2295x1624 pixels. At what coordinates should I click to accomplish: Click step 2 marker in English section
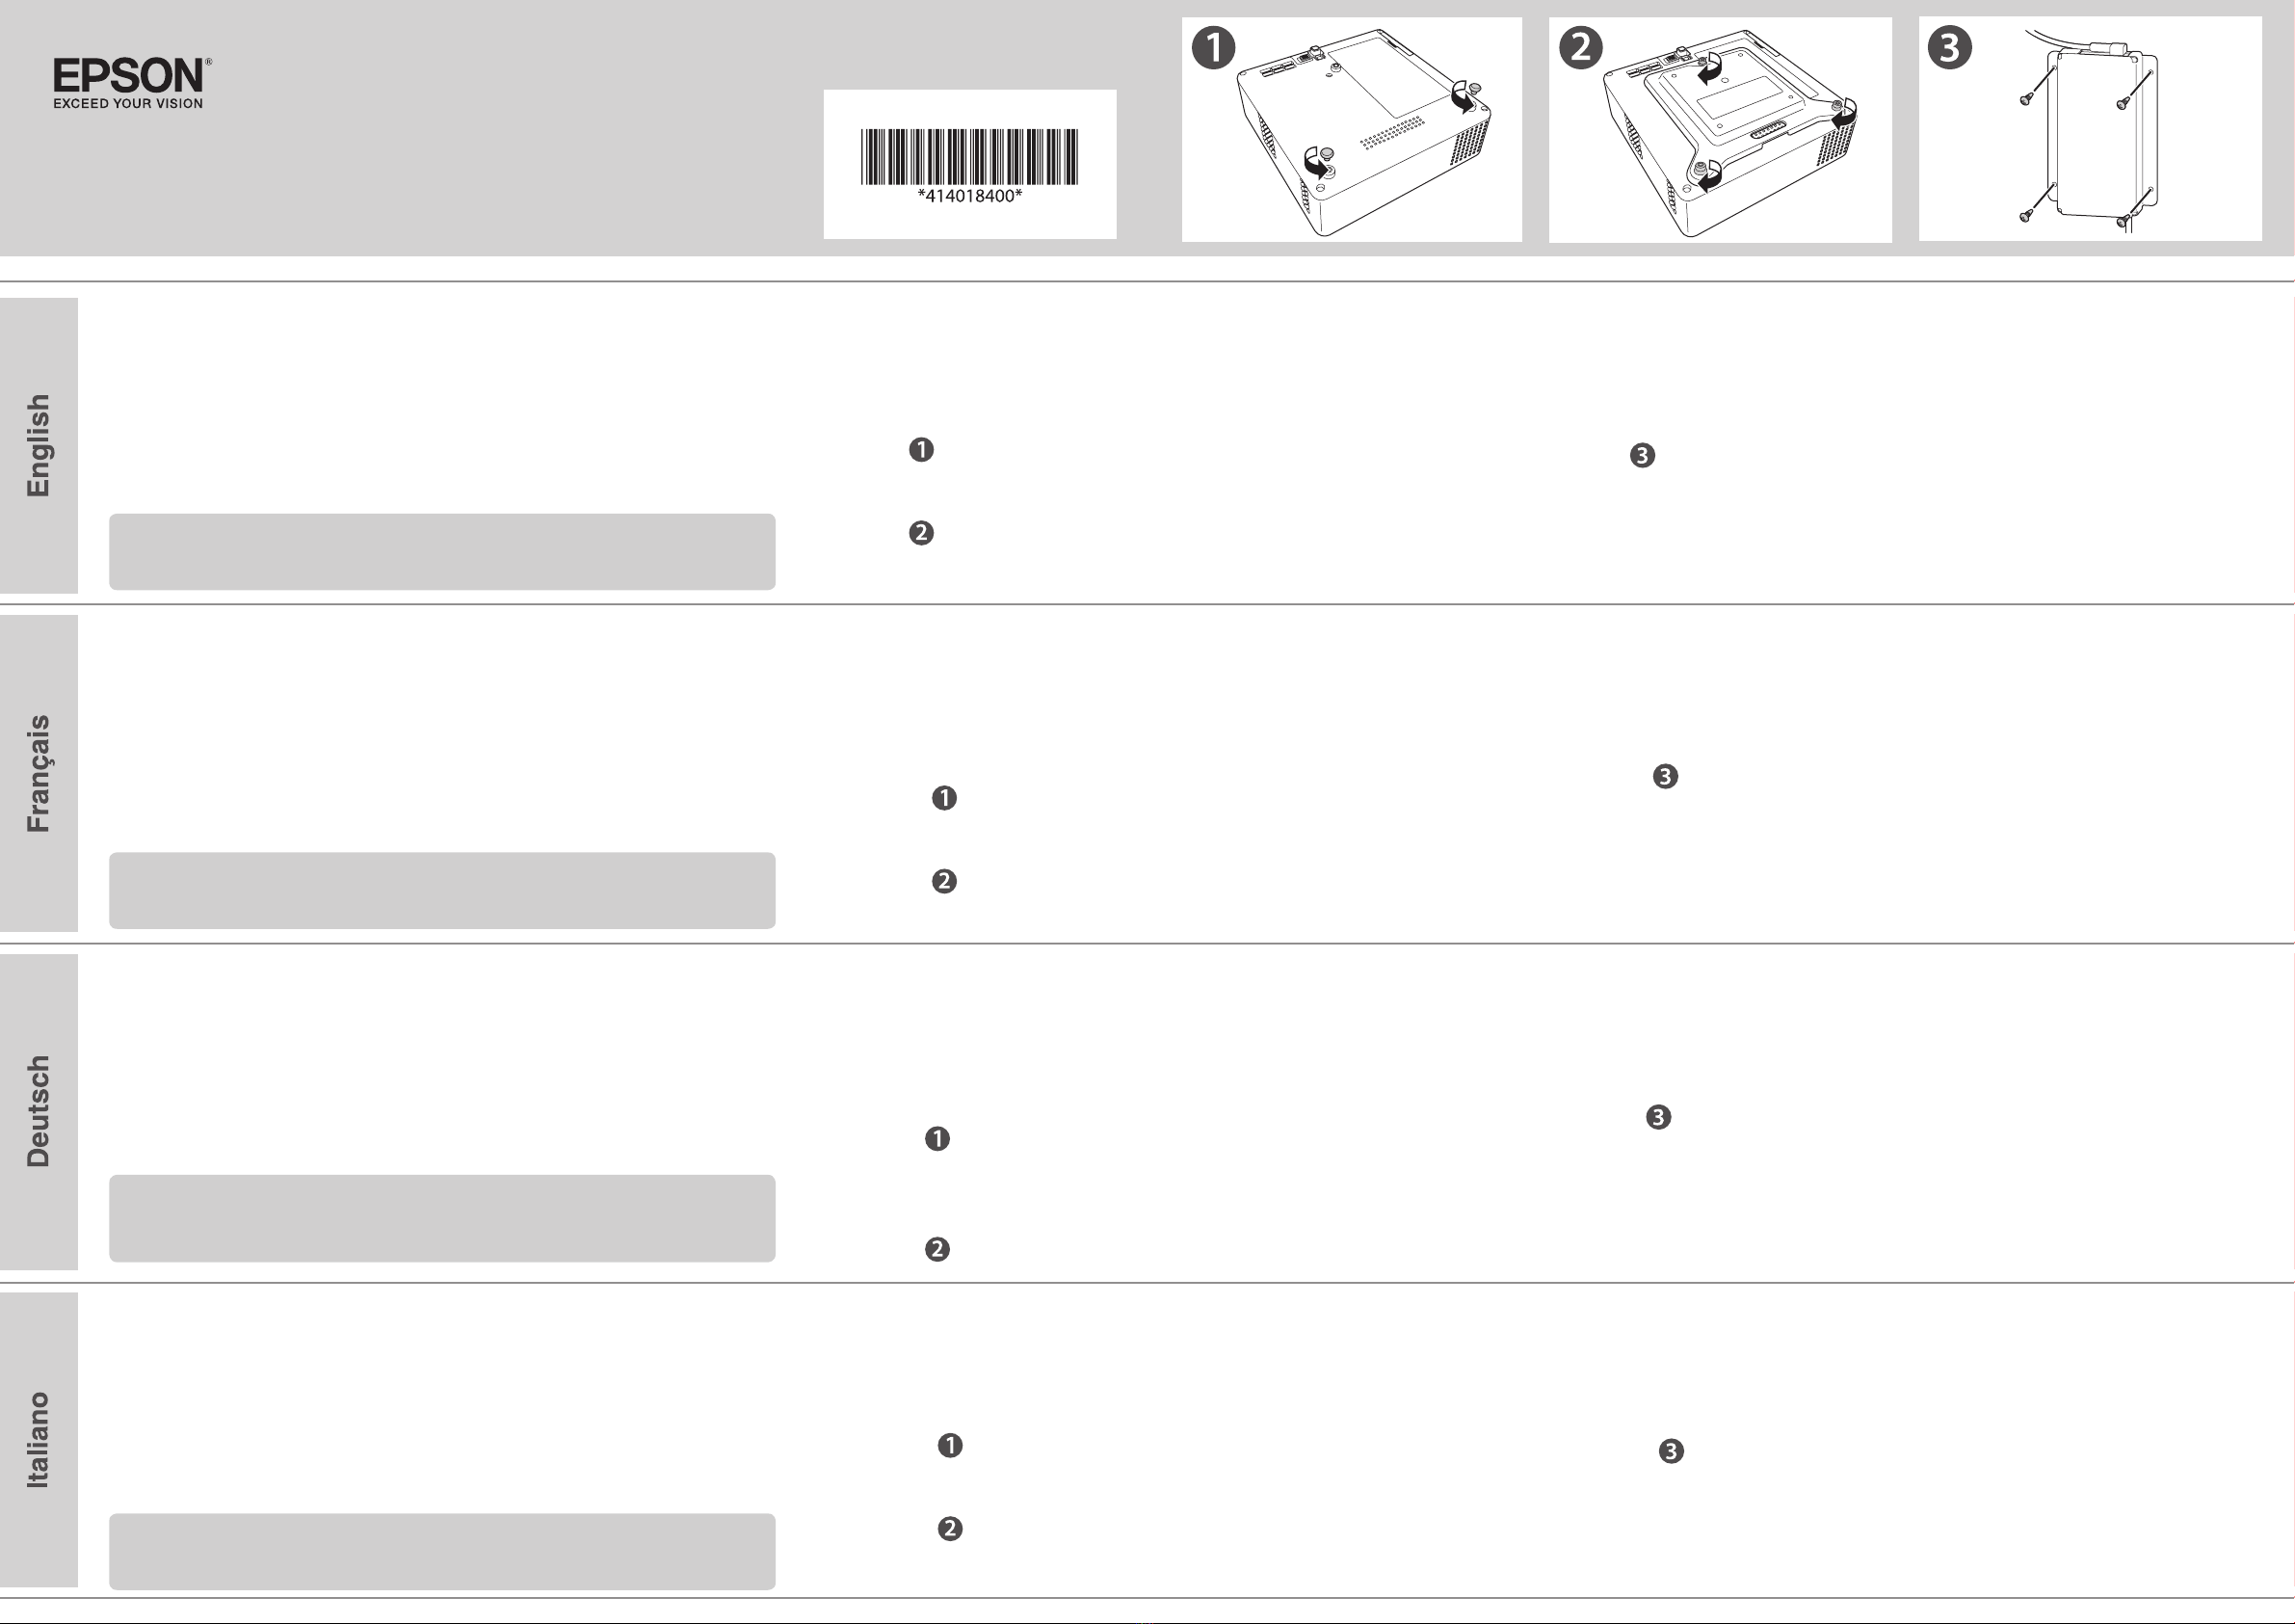(x=922, y=533)
